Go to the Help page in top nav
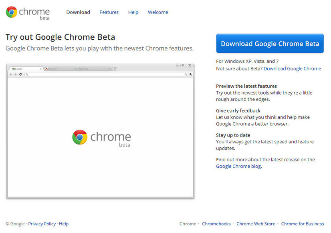Viewport: 331px width, 233px height. (133, 12)
